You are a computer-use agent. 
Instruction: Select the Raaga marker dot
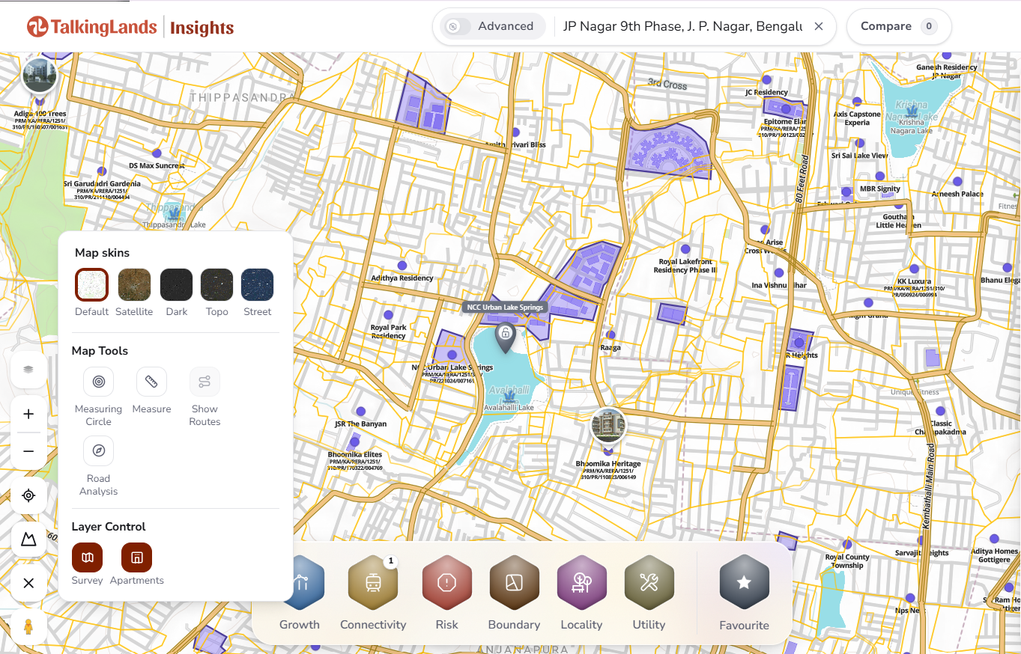click(x=611, y=335)
